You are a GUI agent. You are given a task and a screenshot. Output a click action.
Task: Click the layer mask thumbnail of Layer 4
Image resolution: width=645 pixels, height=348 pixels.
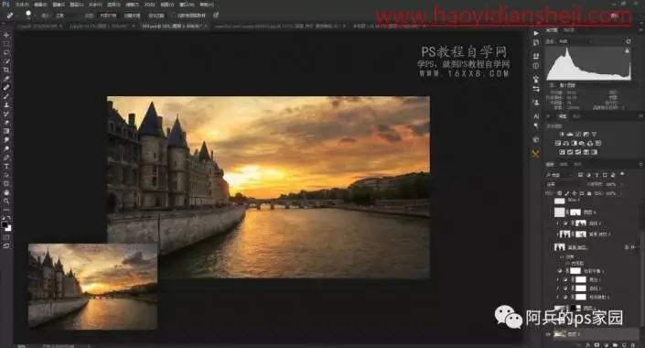[x=575, y=212]
